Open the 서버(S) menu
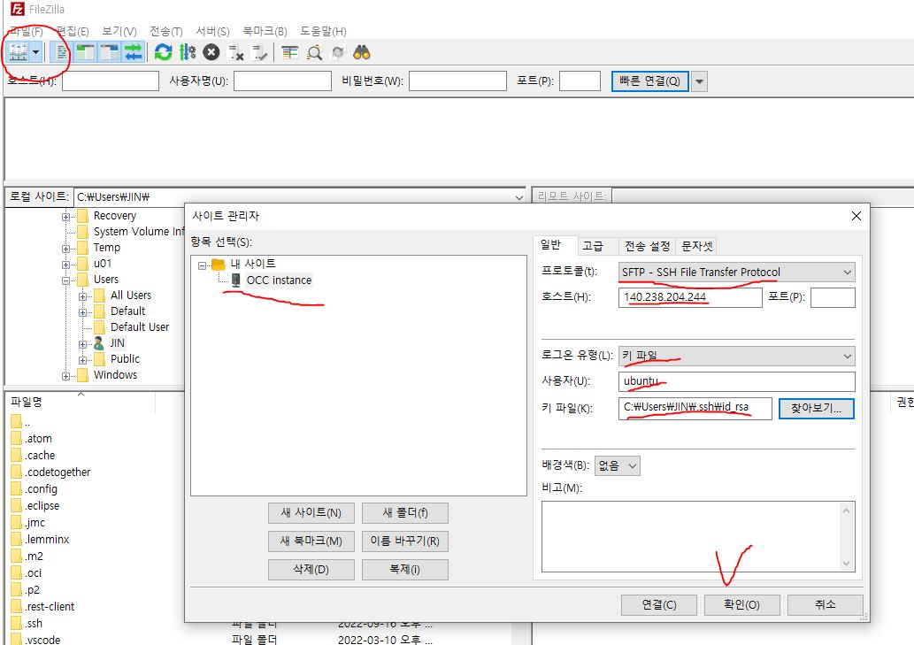 point(212,32)
